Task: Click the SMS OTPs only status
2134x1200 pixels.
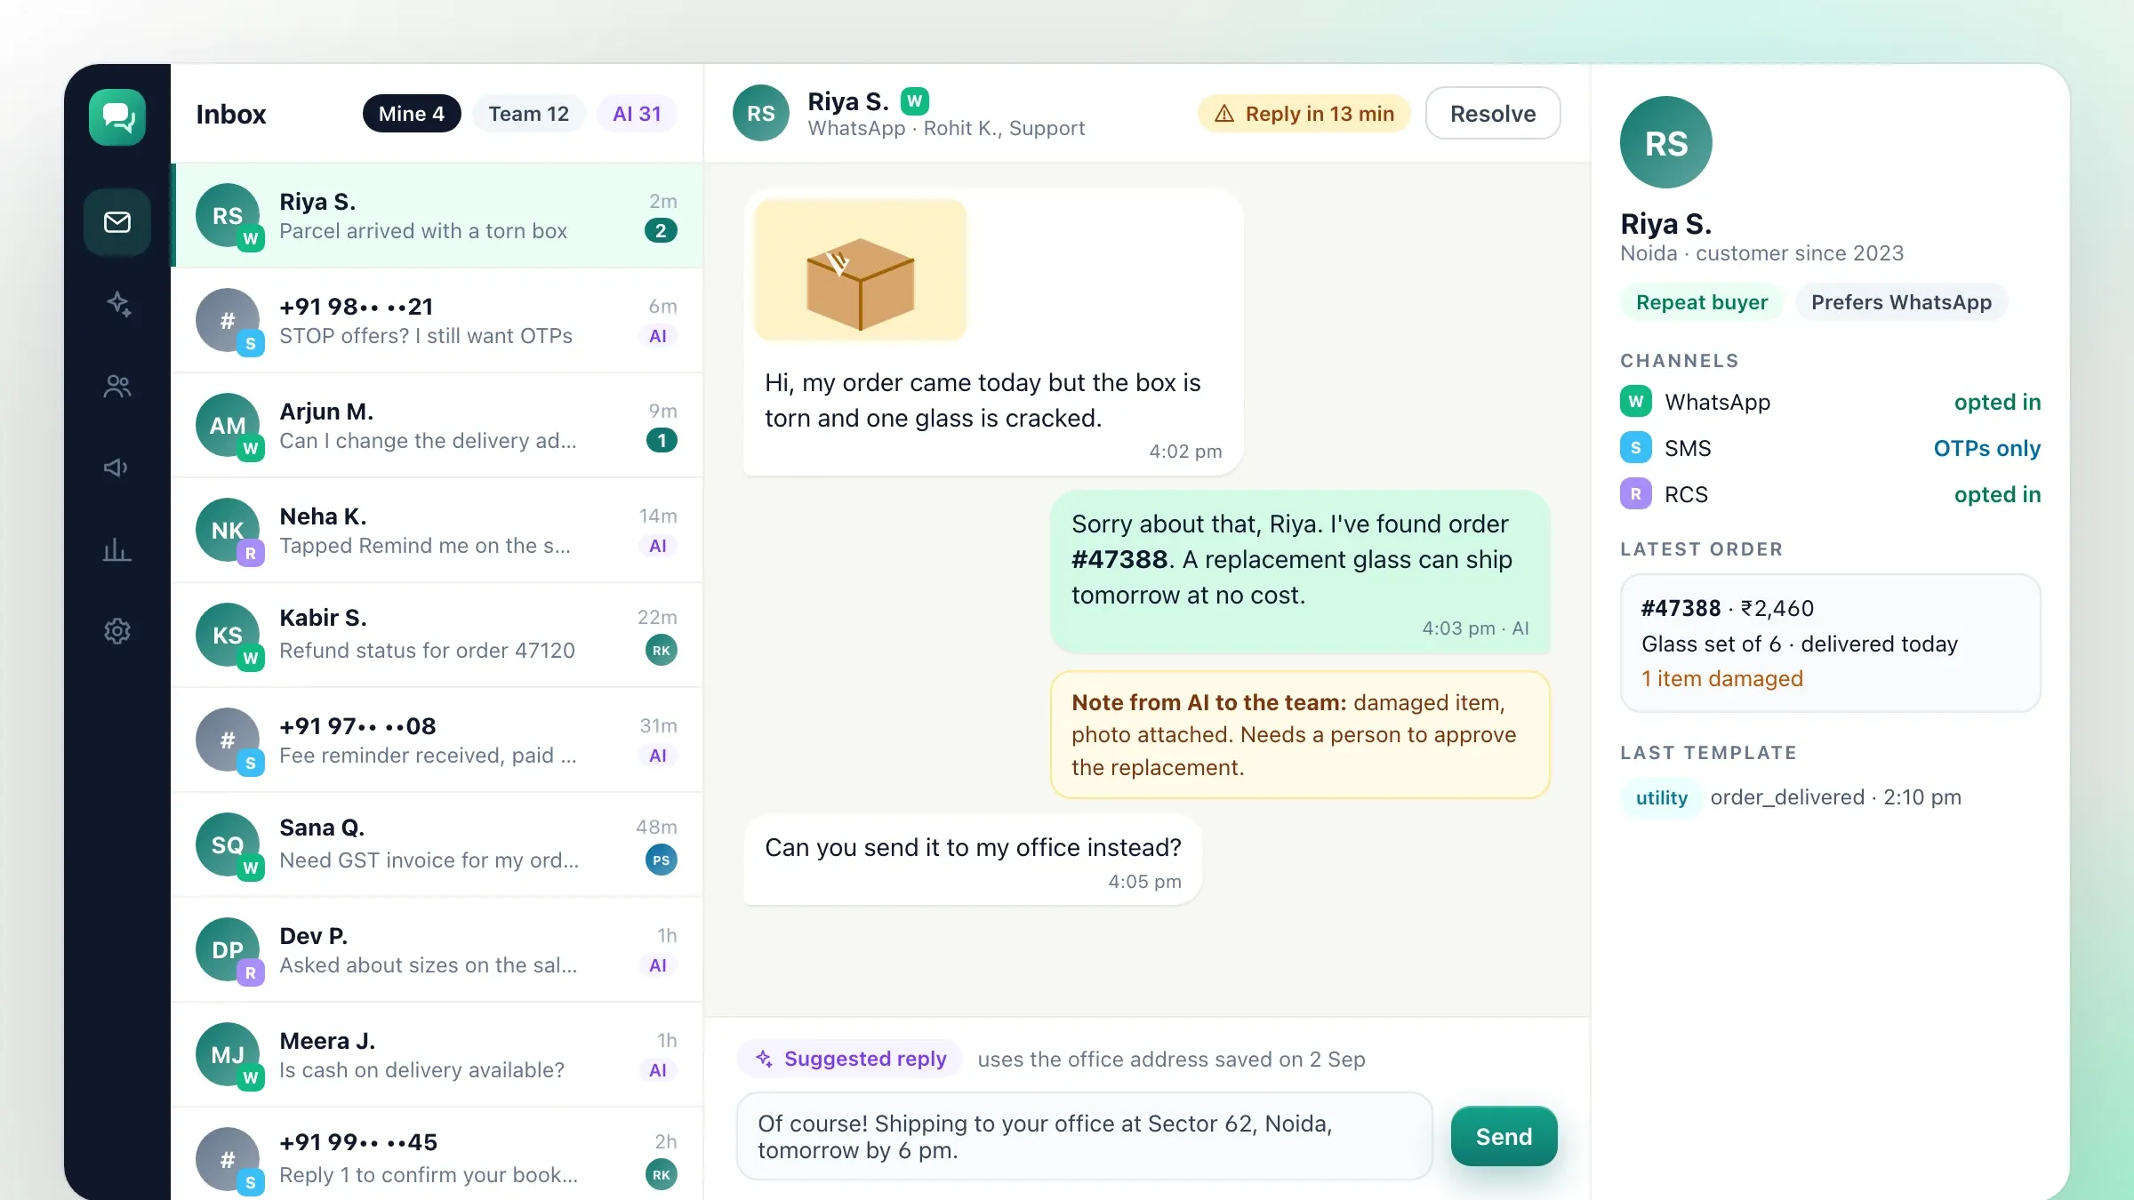Action: [x=1987, y=448]
